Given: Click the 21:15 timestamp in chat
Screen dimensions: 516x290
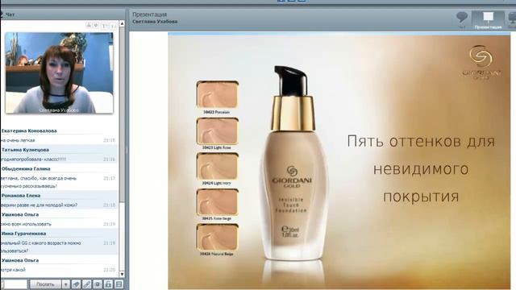Looking at the screenshot, I should pyautogui.click(x=110, y=140).
